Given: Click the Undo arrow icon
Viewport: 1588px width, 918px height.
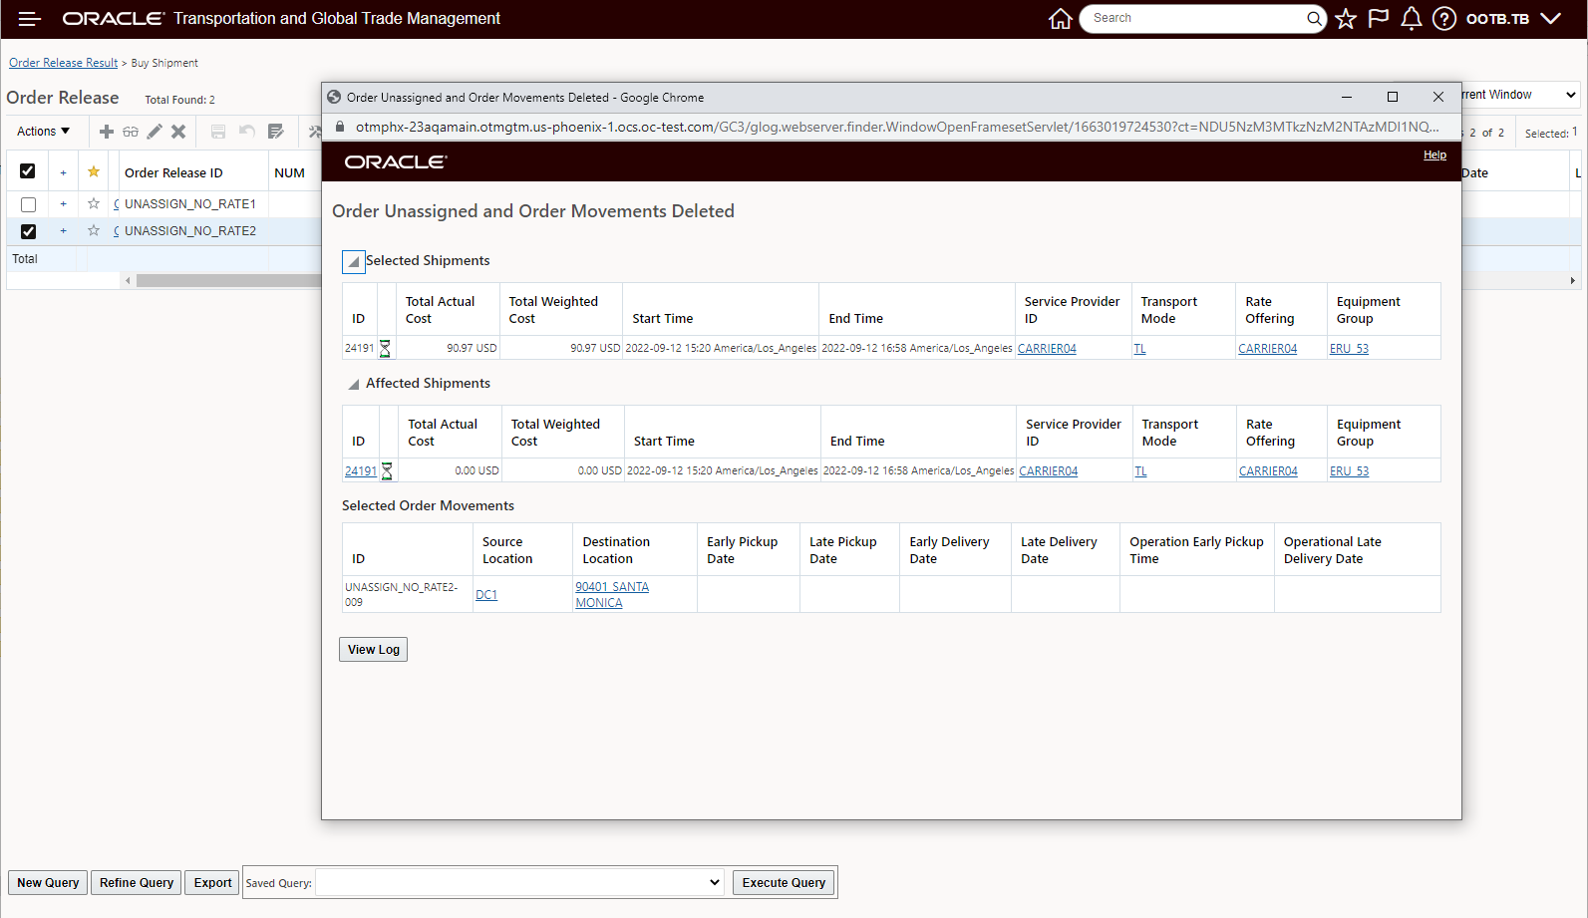Looking at the screenshot, I should pos(247,132).
